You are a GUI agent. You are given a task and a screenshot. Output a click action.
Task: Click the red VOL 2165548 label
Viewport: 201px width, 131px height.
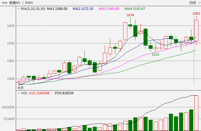pos(39,93)
